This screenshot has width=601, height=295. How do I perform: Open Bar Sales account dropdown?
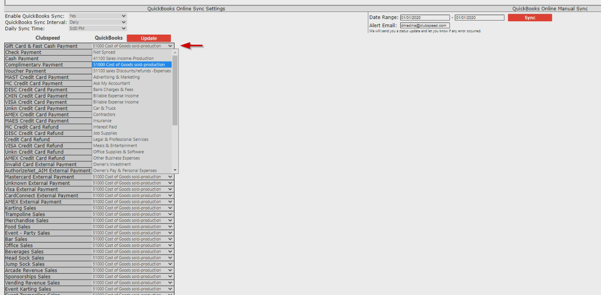click(x=133, y=239)
